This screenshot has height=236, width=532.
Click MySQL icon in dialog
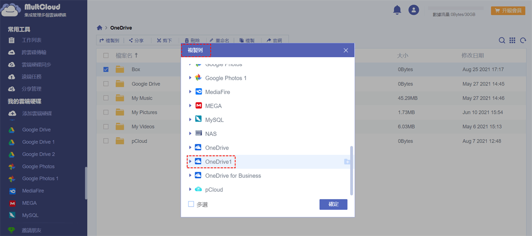pyautogui.click(x=199, y=120)
